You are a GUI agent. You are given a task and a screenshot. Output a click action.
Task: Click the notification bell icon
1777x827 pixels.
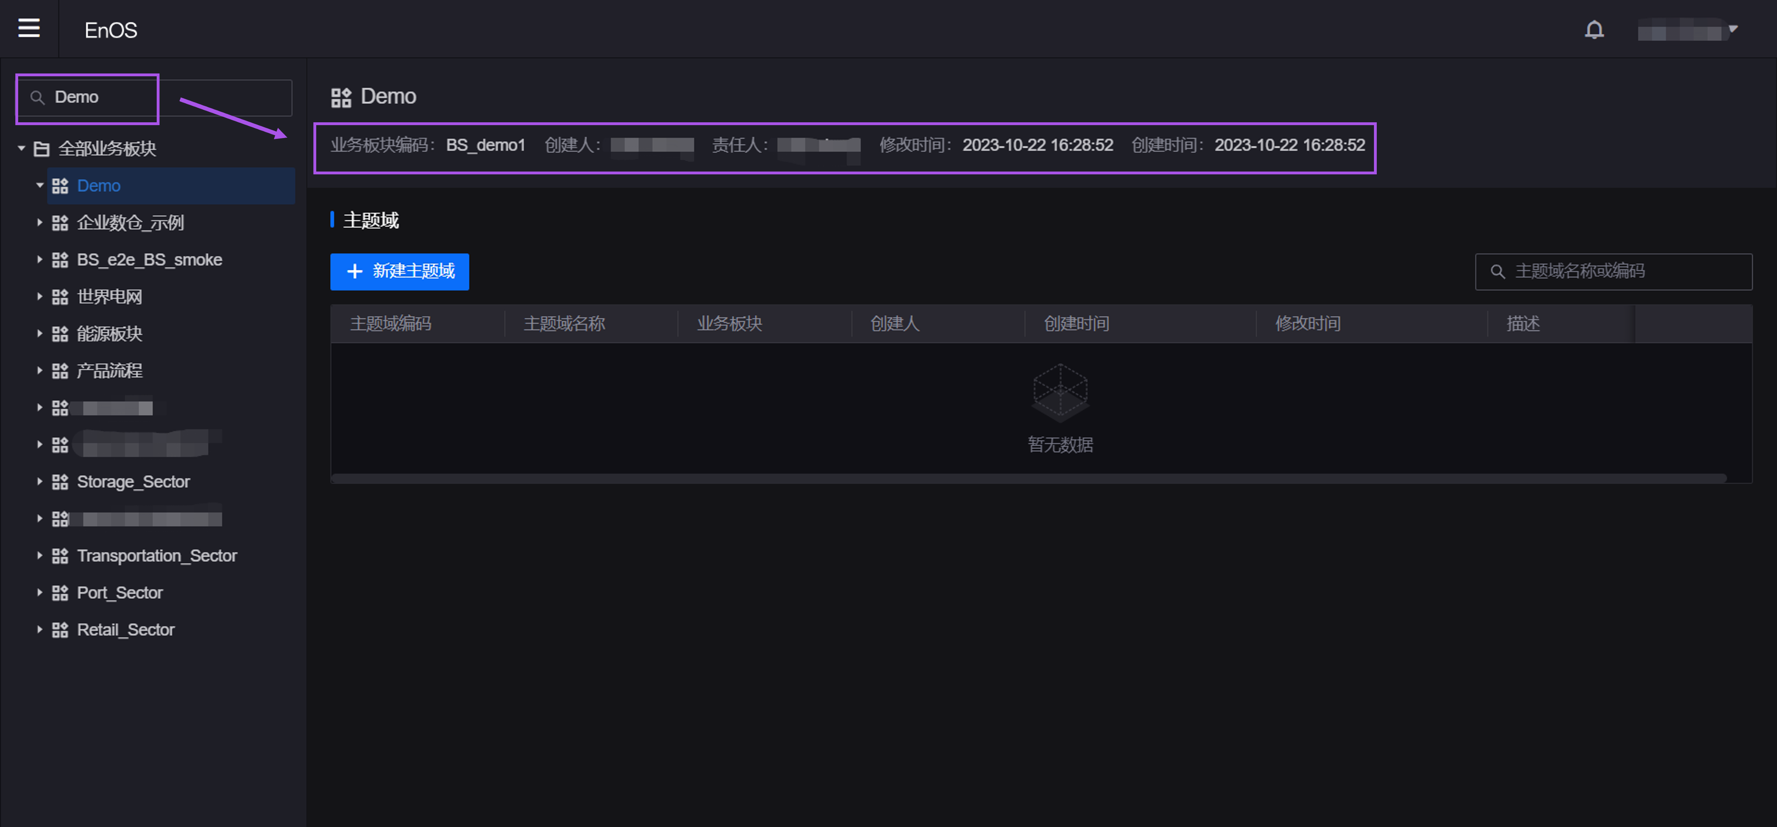point(1594,29)
